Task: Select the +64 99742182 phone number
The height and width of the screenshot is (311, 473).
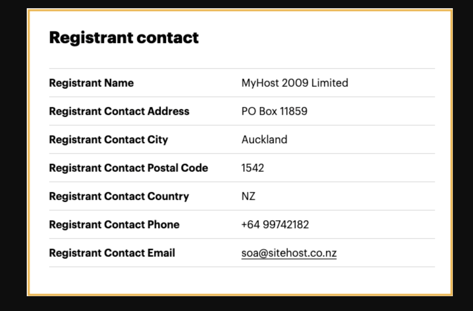Action: [275, 225]
